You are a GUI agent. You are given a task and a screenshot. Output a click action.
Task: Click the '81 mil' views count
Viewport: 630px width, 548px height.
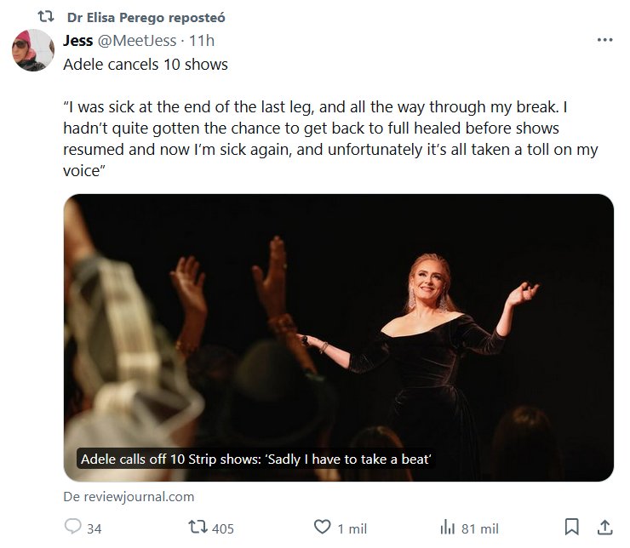pos(478,528)
